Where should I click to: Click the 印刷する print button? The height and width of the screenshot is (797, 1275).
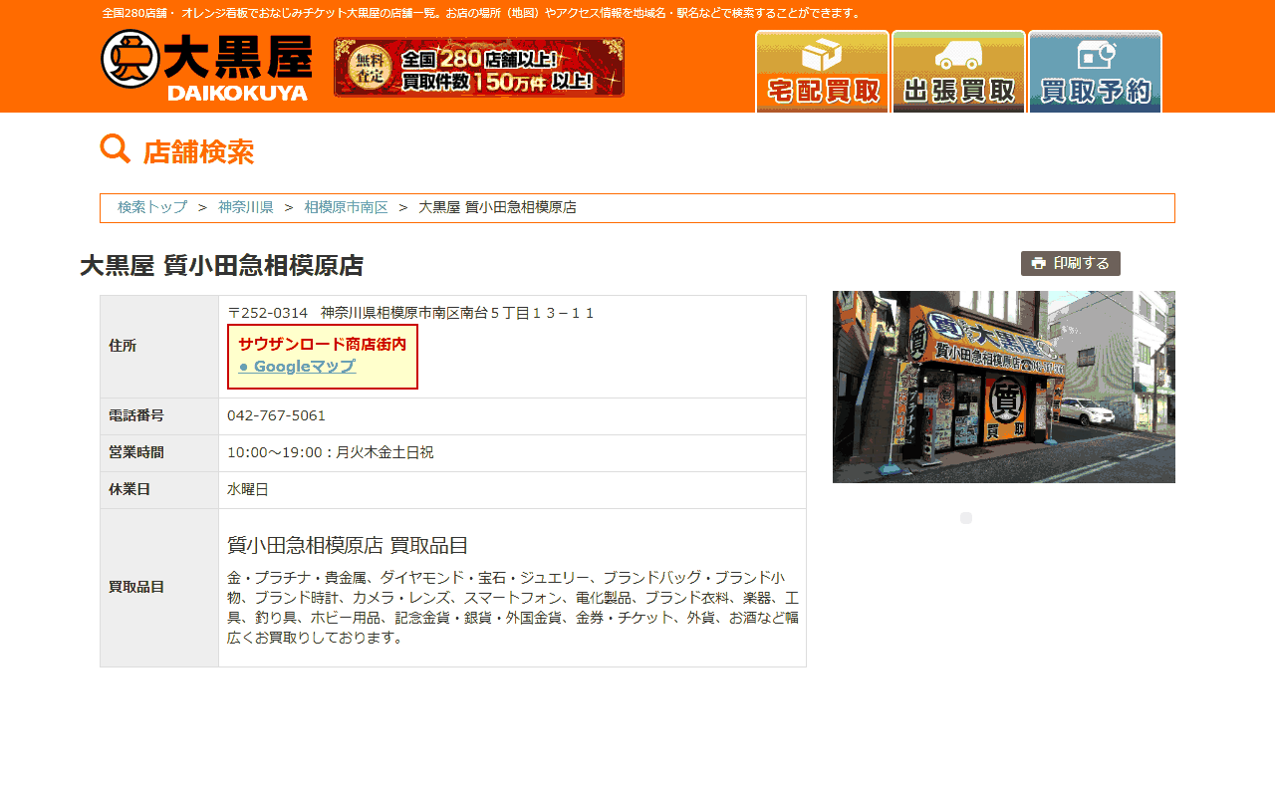click(1071, 263)
